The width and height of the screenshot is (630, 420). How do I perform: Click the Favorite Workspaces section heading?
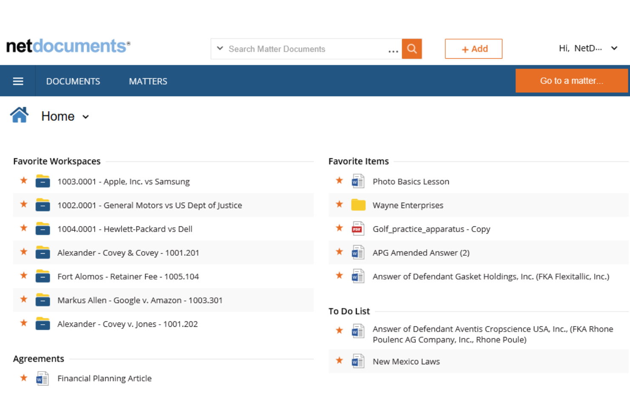pyautogui.click(x=57, y=161)
